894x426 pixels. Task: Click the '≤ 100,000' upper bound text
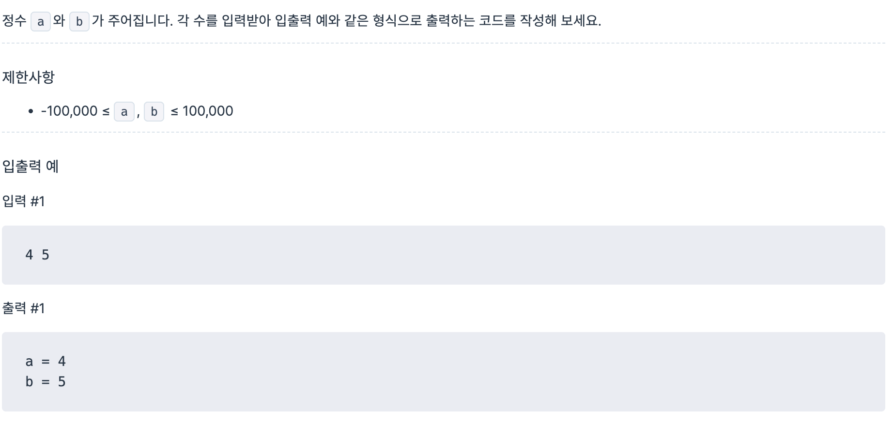point(202,111)
